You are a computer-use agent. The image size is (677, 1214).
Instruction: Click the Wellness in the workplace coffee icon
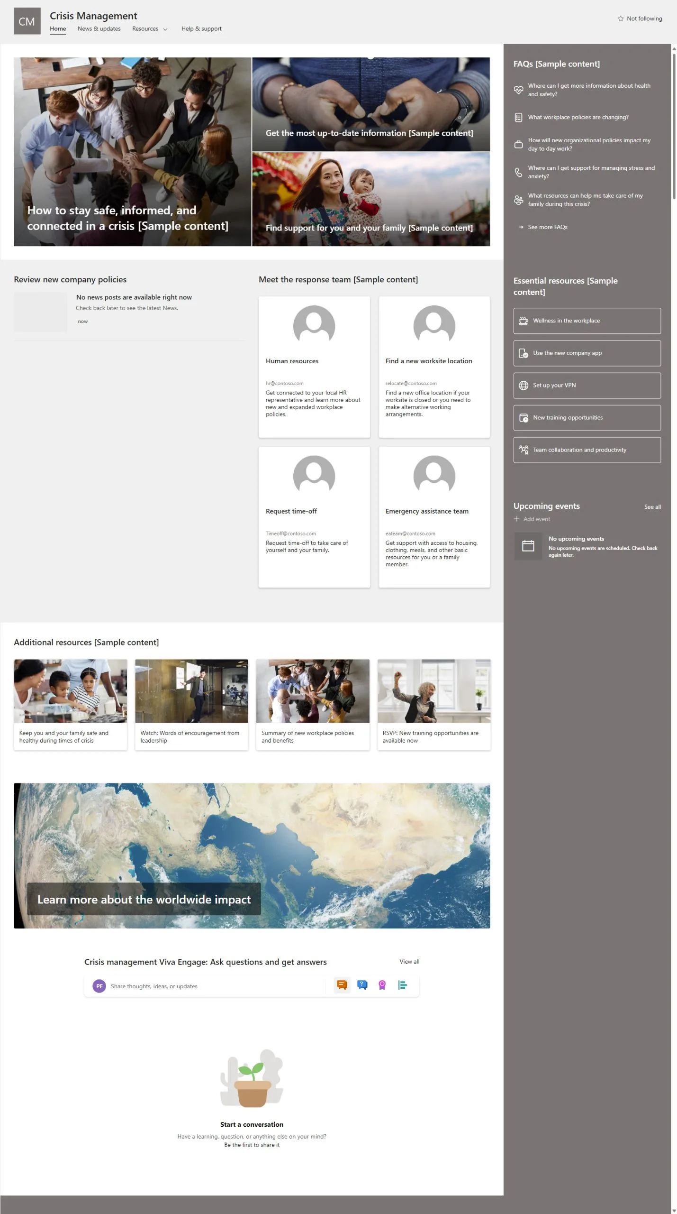pos(523,321)
